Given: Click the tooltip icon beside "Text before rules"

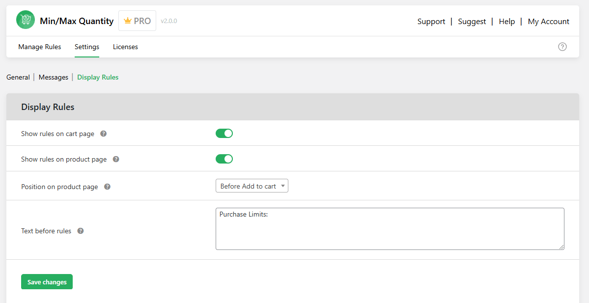Looking at the screenshot, I should [x=80, y=230].
